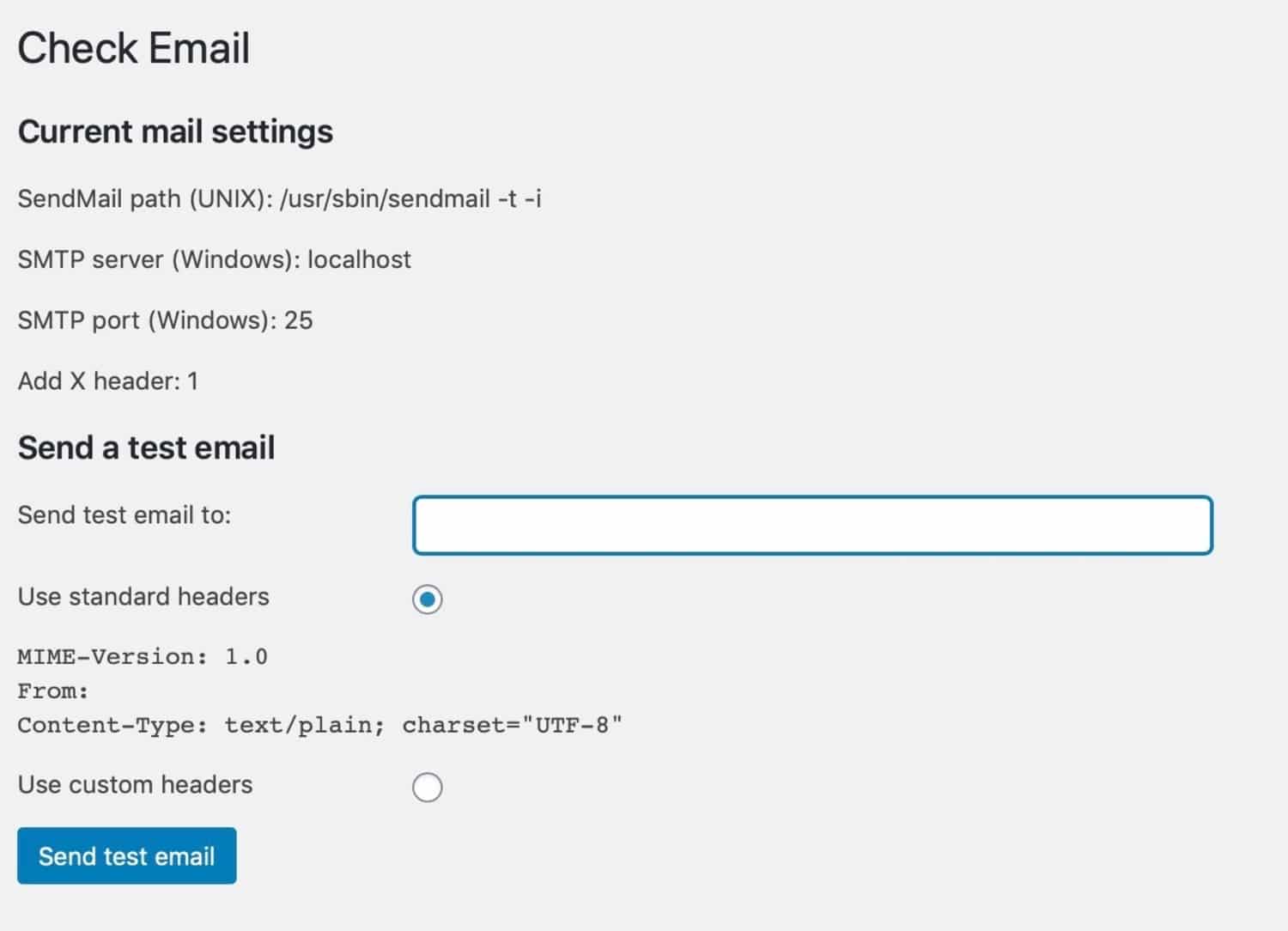The width and height of the screenshot is (1288, 931).
Task: Click the Add X header setting line
Action: (x=109, y=380)
